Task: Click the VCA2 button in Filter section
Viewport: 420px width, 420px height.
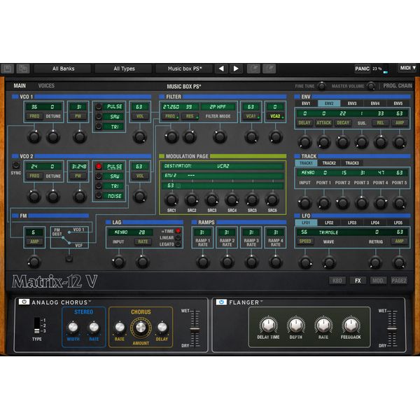Action: pyautogui.click(x=275, y=116)
